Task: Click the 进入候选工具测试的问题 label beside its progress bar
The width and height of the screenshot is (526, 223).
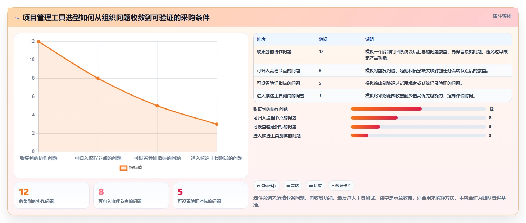Action: click(x=277, y=136)
